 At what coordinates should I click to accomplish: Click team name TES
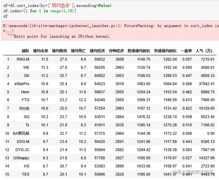pyautogui.click(x=26, y=174)
